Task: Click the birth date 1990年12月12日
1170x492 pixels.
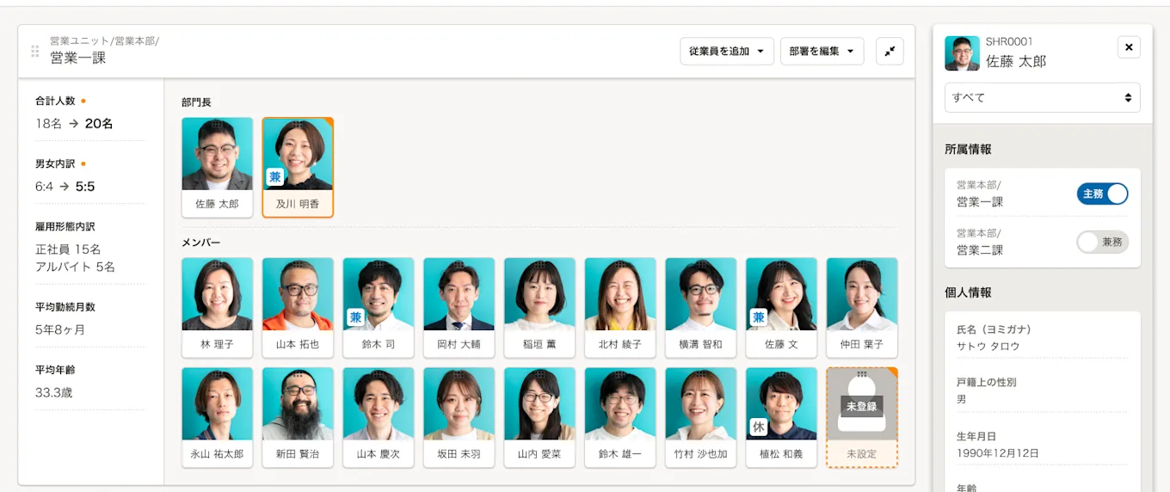Action: coord(998,452)
